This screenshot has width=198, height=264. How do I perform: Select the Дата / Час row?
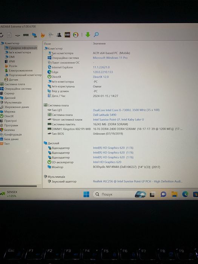coord(83,96)
